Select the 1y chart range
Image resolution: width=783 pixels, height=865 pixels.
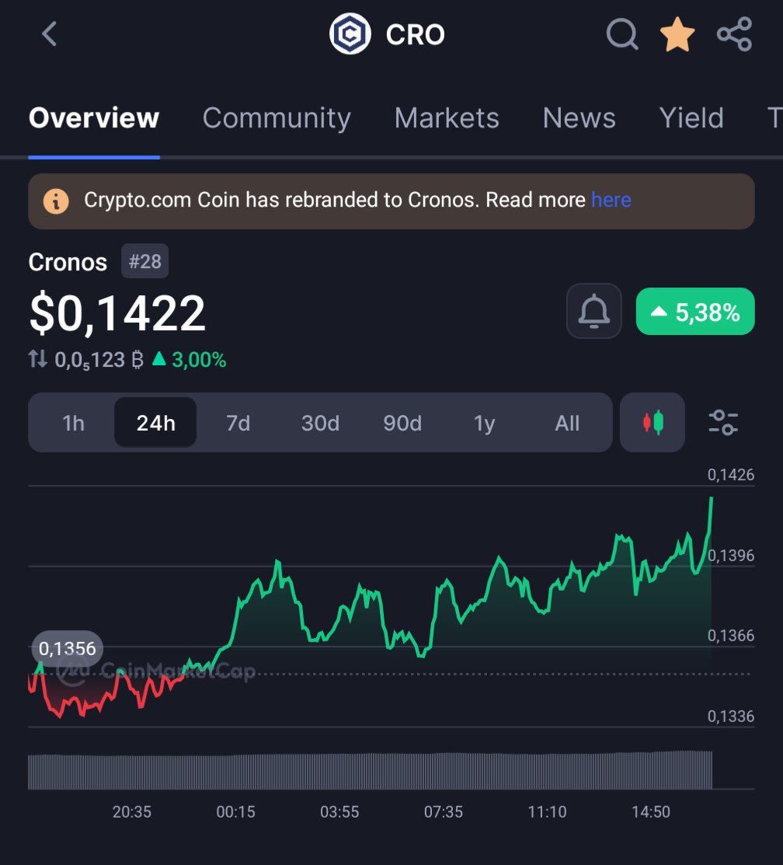click(x=484, y=423)
